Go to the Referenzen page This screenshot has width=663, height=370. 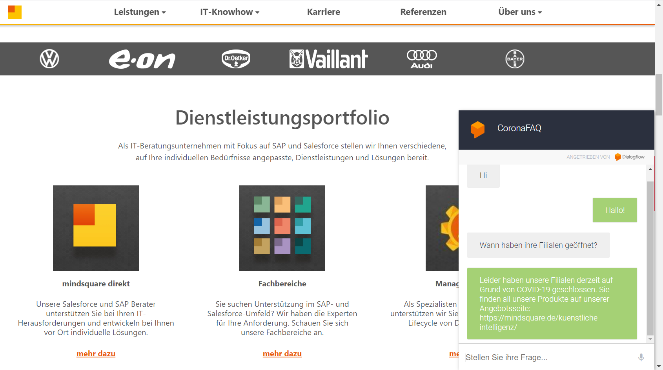click(x=423, y=12)
